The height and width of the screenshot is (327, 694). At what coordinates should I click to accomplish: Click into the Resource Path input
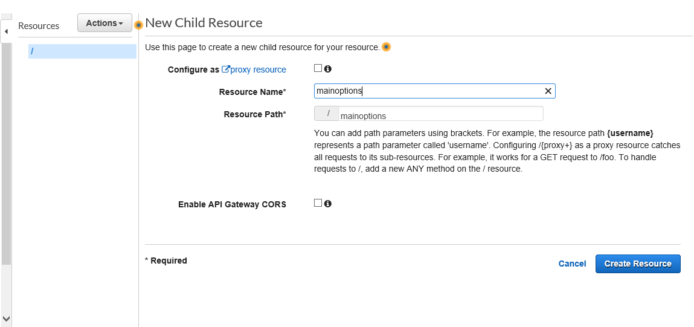pos(441,114)
